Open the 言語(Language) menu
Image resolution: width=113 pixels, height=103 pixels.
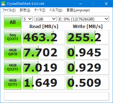pos(78,10)
